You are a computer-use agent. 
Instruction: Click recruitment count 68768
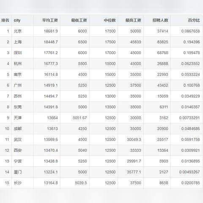click(163, 53)
